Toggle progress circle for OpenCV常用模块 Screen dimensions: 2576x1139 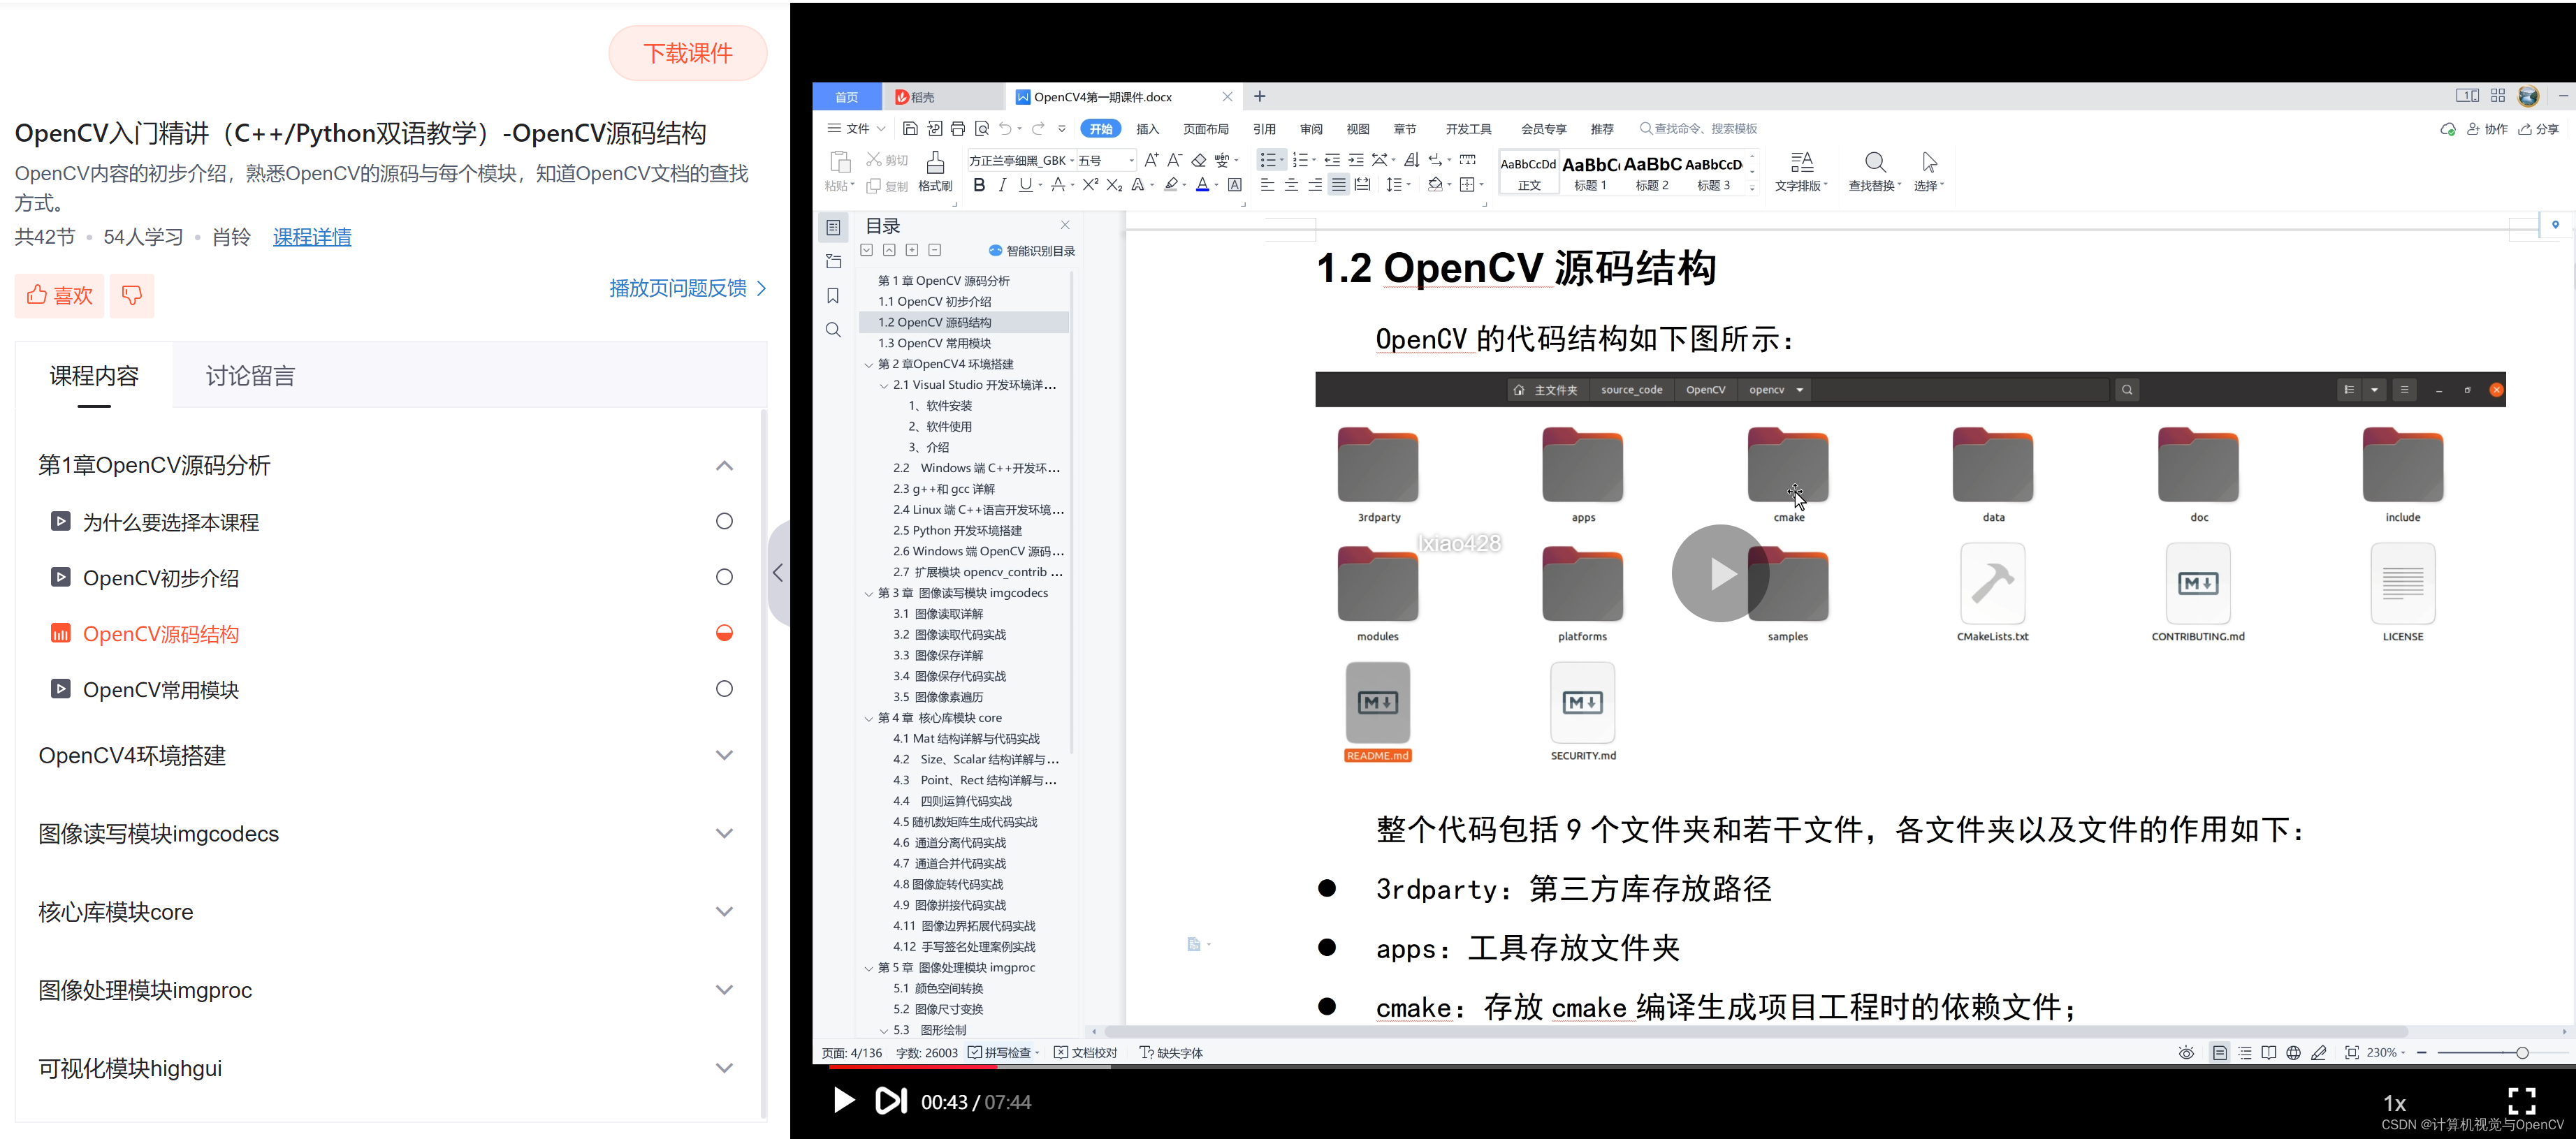724,689
